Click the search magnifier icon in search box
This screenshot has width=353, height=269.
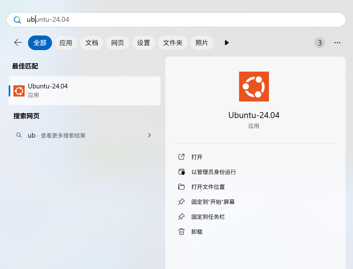tap(17, 20)
